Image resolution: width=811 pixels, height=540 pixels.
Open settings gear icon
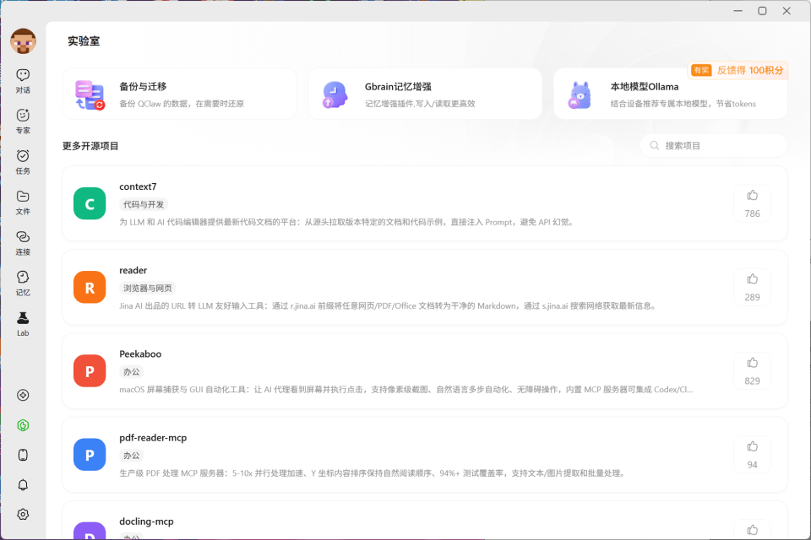point(23,514)
